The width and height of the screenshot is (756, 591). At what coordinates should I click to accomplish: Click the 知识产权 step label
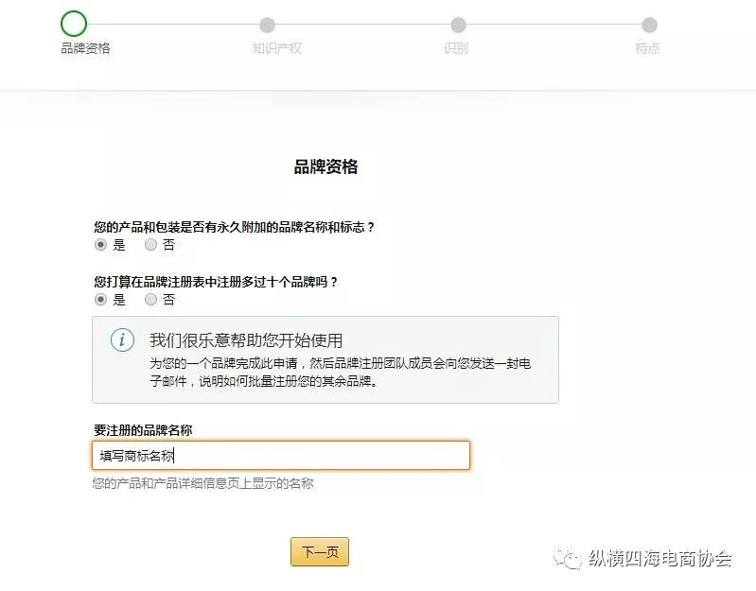276,48
